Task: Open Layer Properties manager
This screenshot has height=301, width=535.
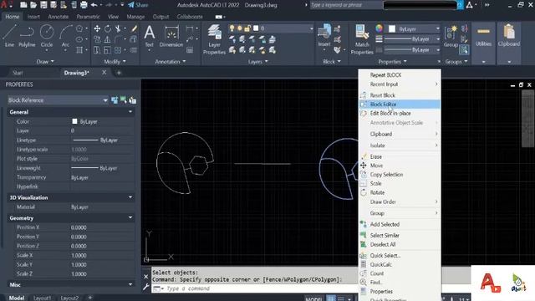Action: coord(214,39)
